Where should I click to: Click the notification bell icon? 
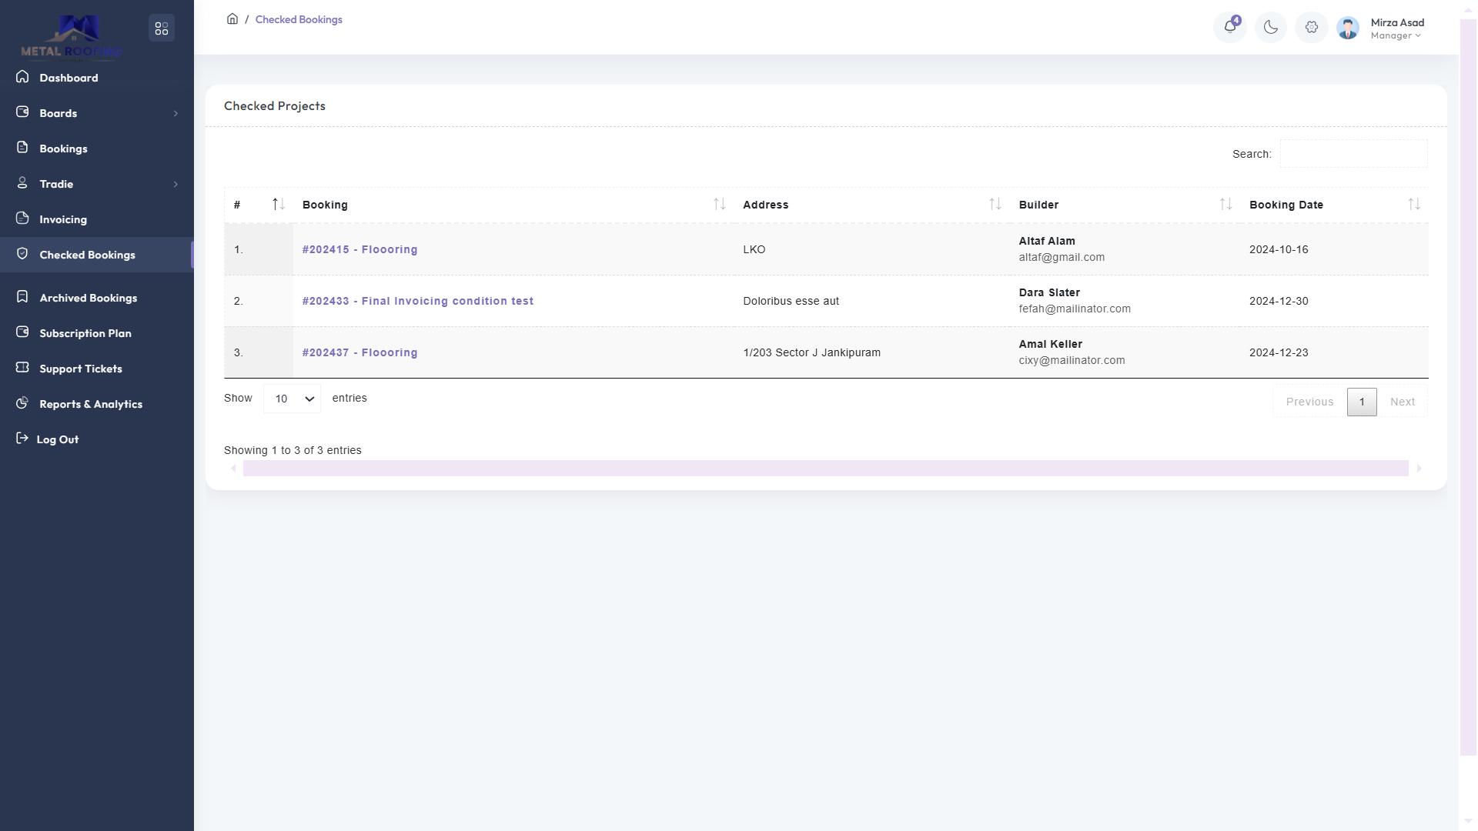click(x=1229, y=28)
